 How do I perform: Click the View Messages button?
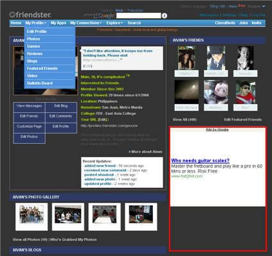[29, 106]
